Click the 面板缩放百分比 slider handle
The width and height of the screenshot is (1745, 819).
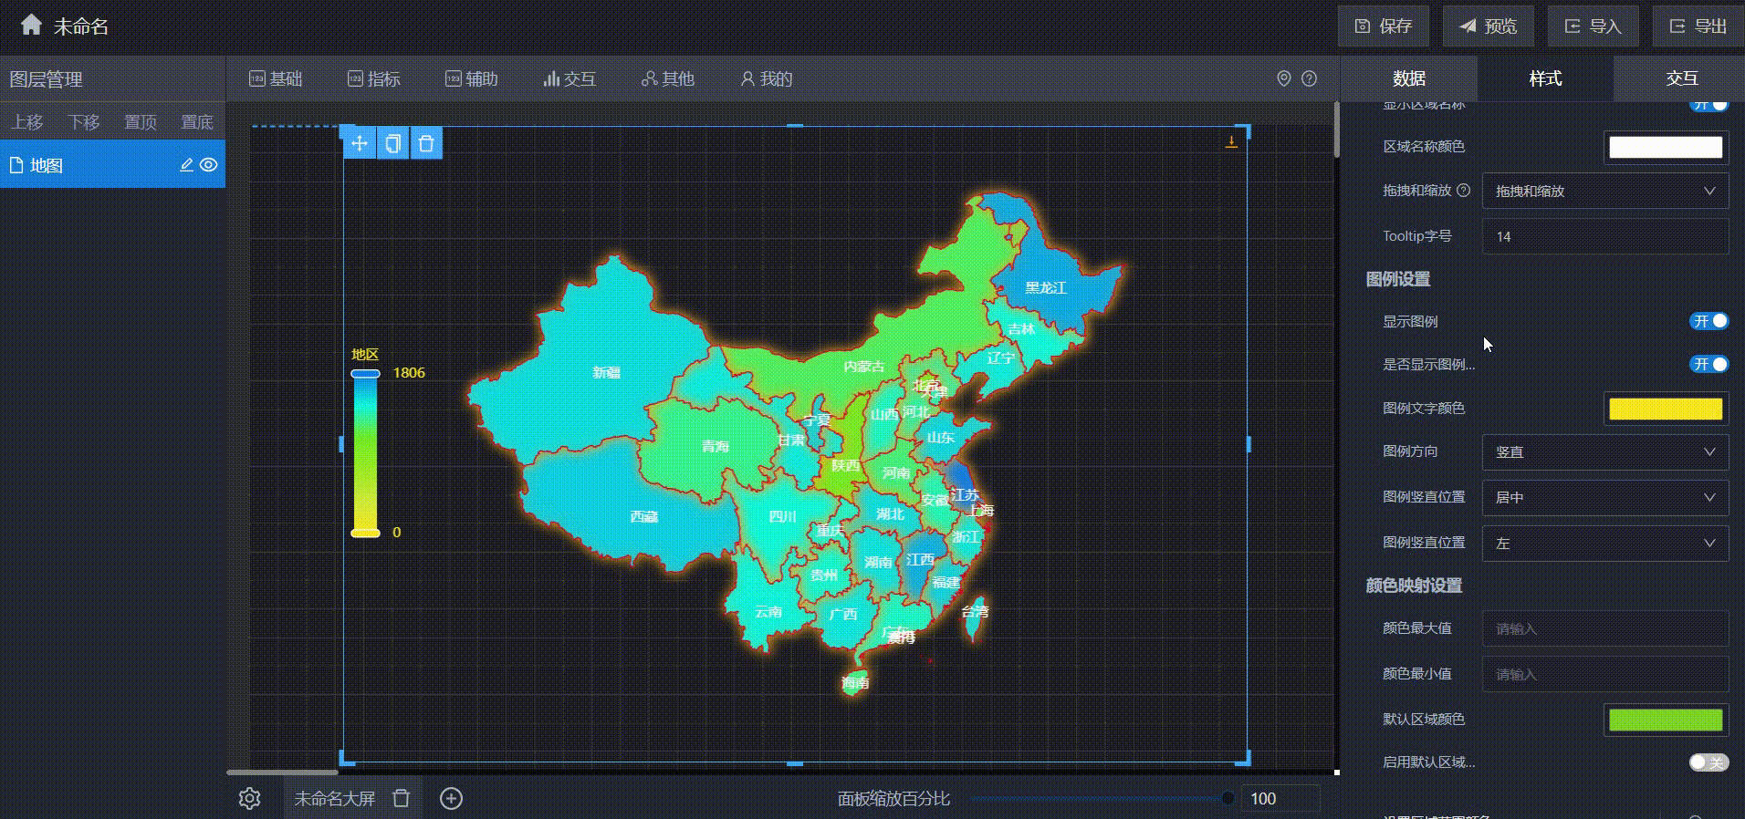[x=1228, y=799]
